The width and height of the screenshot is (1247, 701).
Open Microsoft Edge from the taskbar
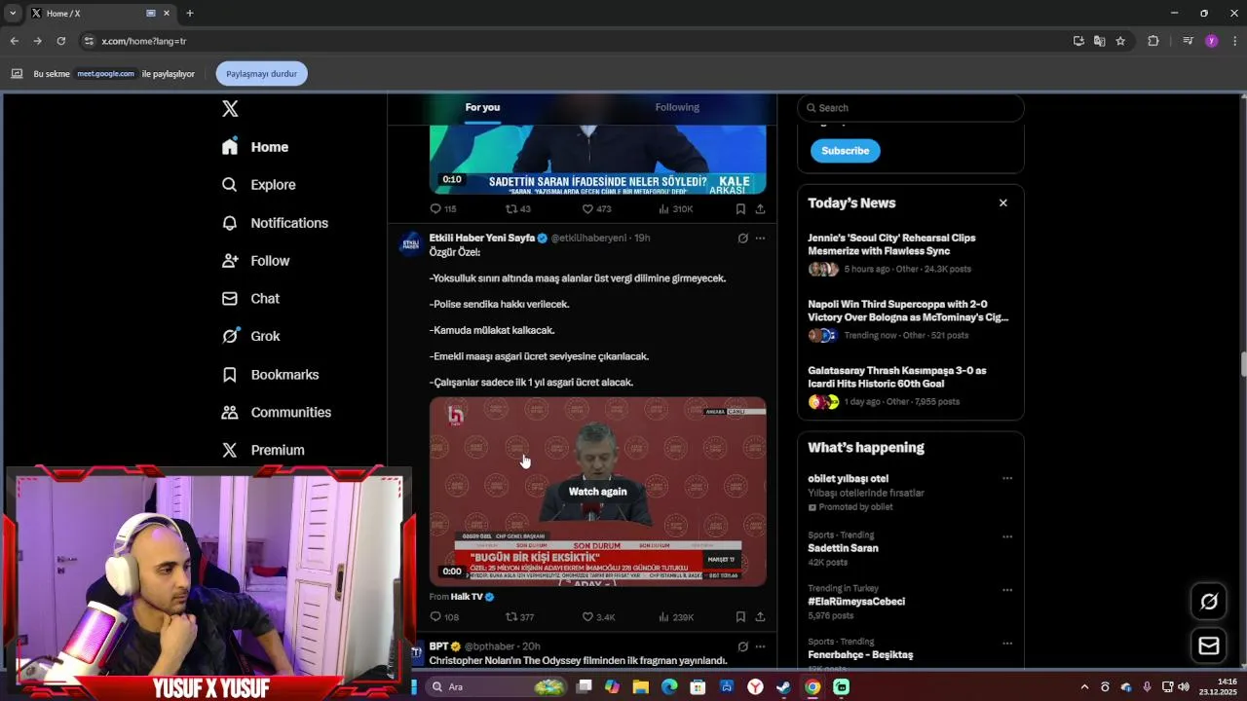click(x=669, y=687)
